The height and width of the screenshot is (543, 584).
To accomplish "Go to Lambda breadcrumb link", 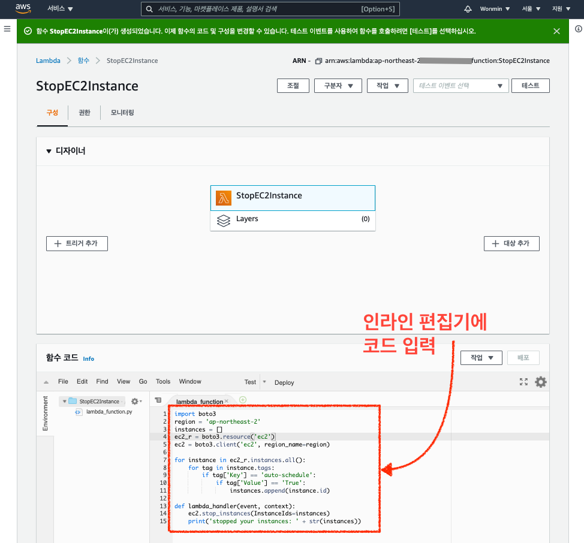I will tap(48, 61).
